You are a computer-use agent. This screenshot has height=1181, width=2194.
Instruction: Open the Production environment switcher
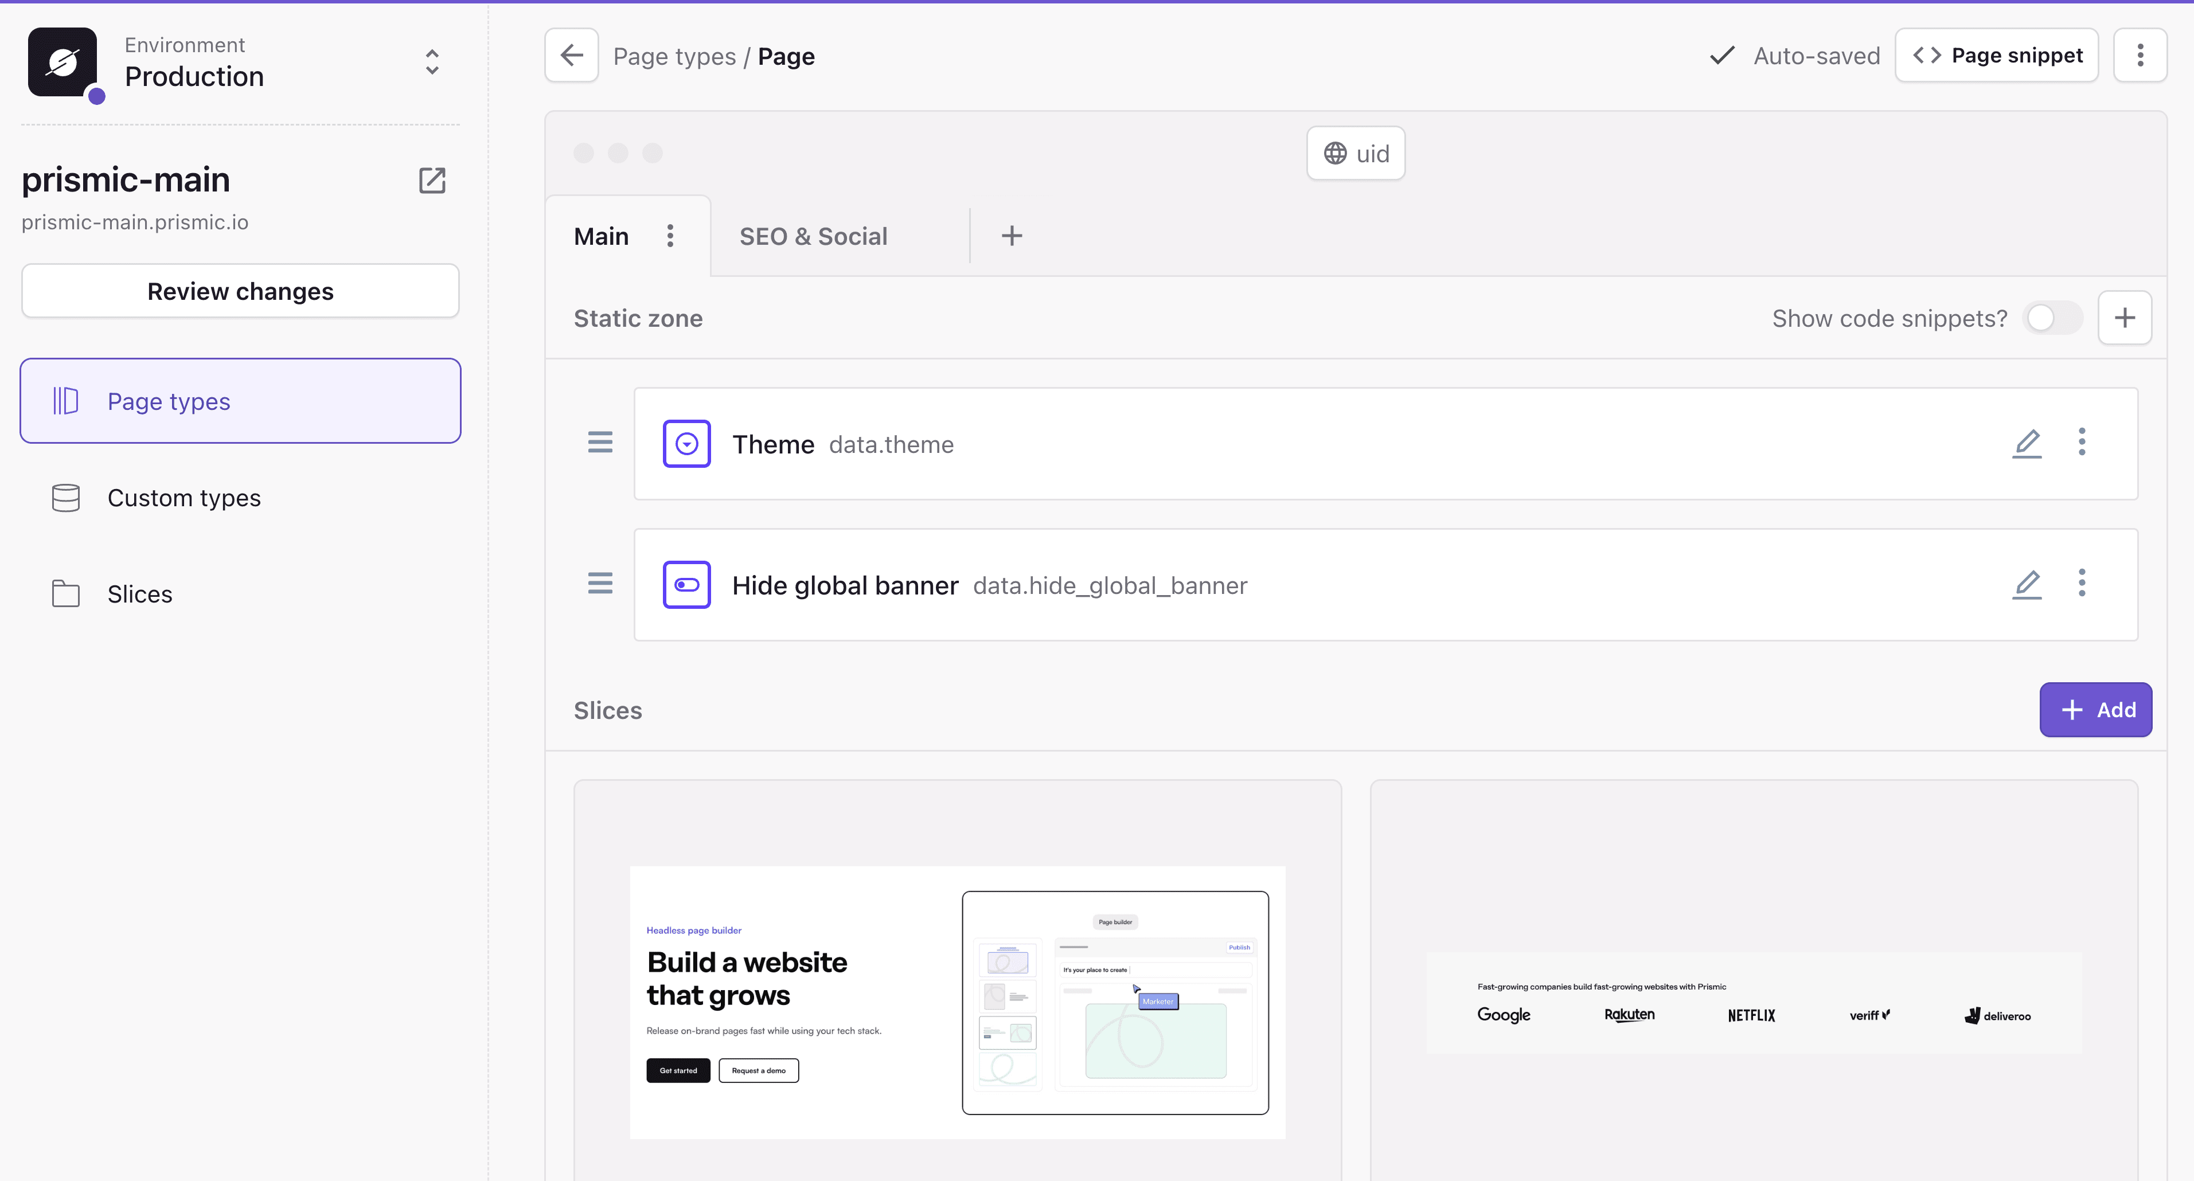tap(432, 62)
